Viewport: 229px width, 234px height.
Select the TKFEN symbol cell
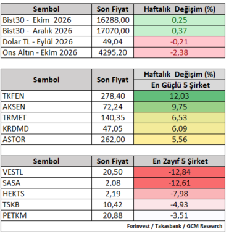coord(46,96)
